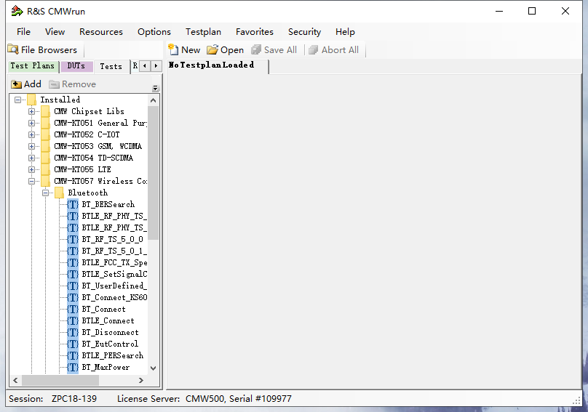588x412 pixels.
Task: Expand the CMW-KT054 TD-SCDMA node
Action: click(31, 158)
